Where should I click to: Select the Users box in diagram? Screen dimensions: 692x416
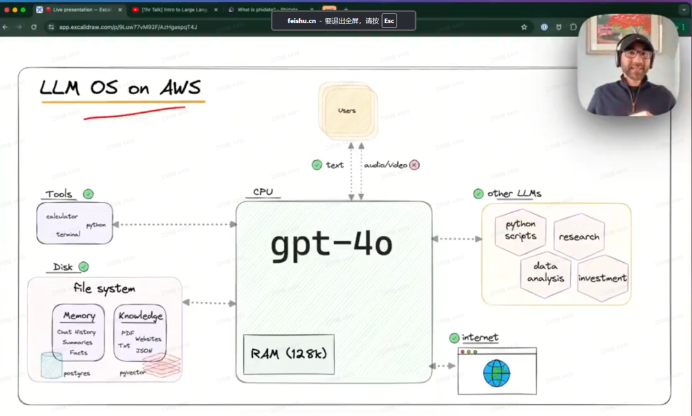[x=347, y=110]
